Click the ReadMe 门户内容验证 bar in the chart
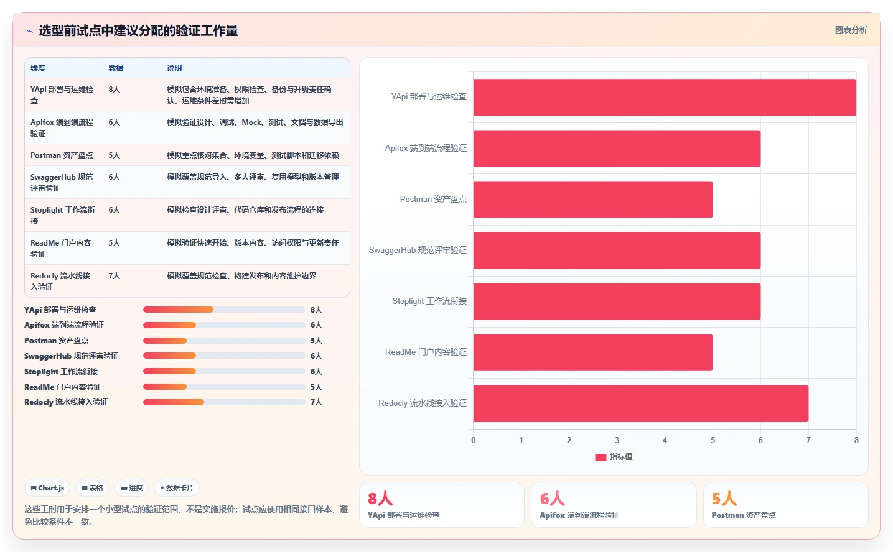This screenshot has height=552, width=893. coord(593,352)
